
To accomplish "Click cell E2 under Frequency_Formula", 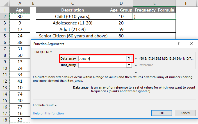I will [x=154, y=17].
